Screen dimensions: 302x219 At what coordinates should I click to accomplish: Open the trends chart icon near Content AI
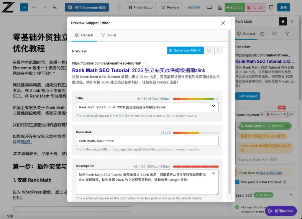[x=291, y=115]
